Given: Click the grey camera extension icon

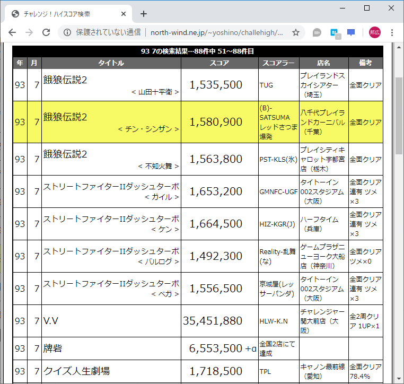Looking at the screenshot, I should click(317, 33).
